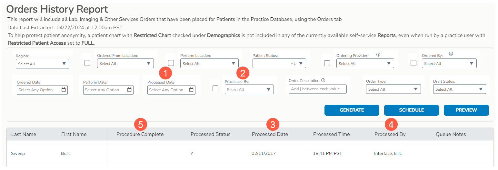Screen dimensions: 498x170
Task: Open the Draft Status dropdown
Action: pos(459,89)
